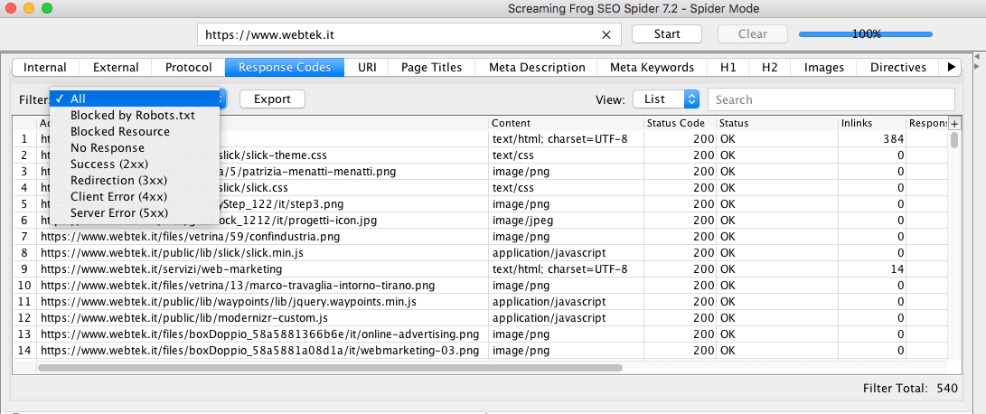Click the red close window button
Screen dimensions: 986x414
(x=11, y=9)
